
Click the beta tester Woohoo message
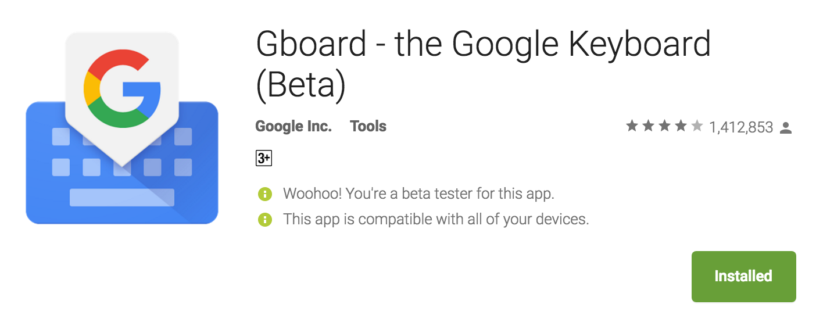418,194
